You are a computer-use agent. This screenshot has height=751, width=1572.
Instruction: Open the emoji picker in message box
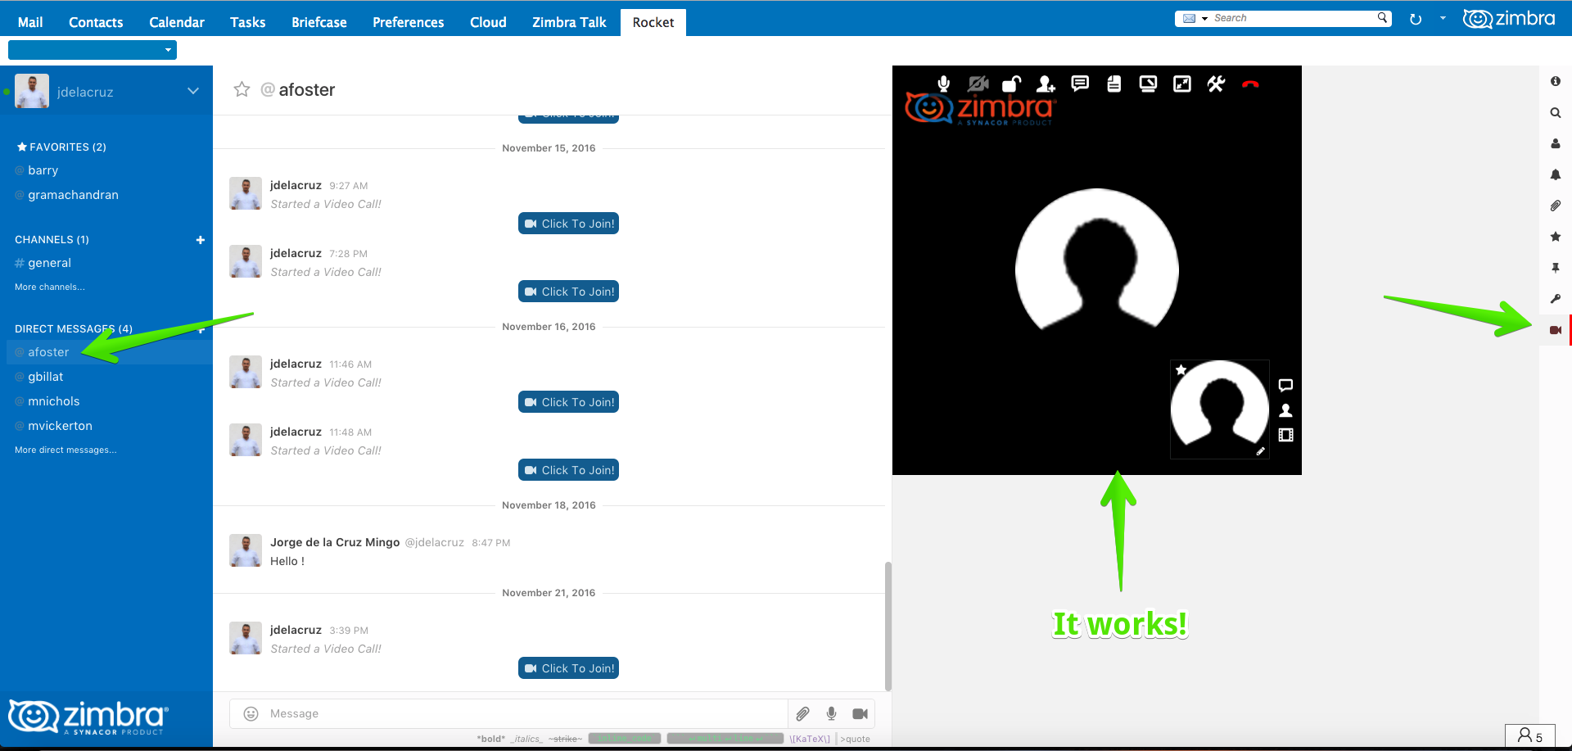pos(251,714)
